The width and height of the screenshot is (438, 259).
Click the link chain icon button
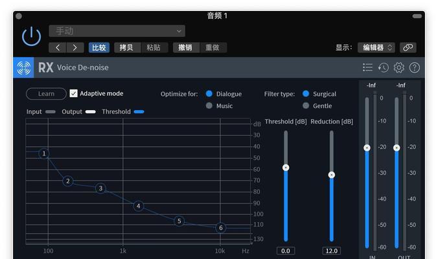[x=408, y=47]
